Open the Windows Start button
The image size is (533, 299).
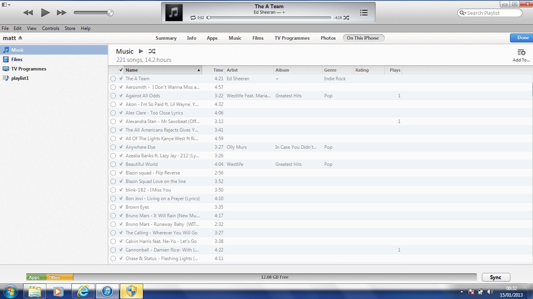(10, 291)
